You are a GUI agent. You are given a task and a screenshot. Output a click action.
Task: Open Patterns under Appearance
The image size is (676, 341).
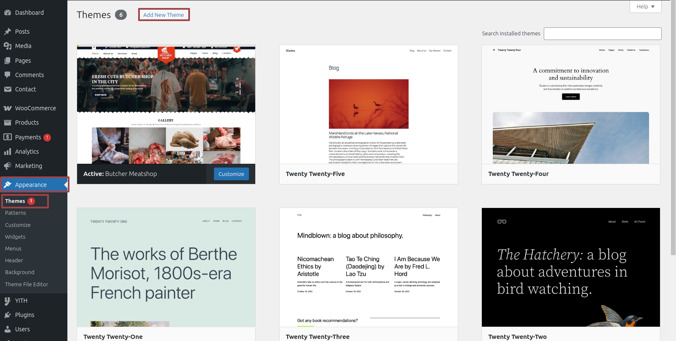point(16,213)
